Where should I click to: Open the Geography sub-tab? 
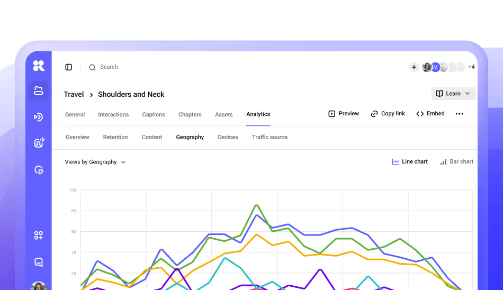190,137
